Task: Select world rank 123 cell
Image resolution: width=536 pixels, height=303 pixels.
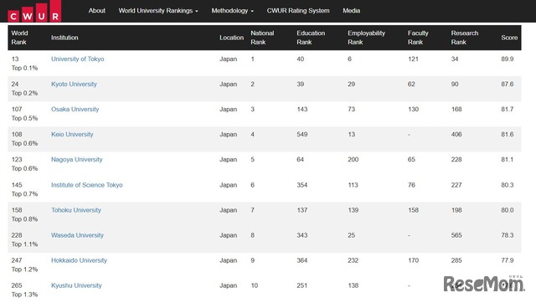Action: point(17,160)
